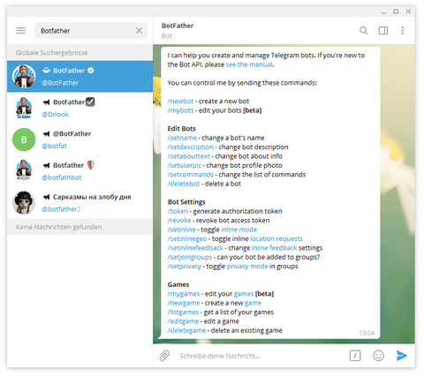The image size is (424, 377).
Task: Open the bot commands slash button
Action: pyautogui.click(x=355, y=356)
